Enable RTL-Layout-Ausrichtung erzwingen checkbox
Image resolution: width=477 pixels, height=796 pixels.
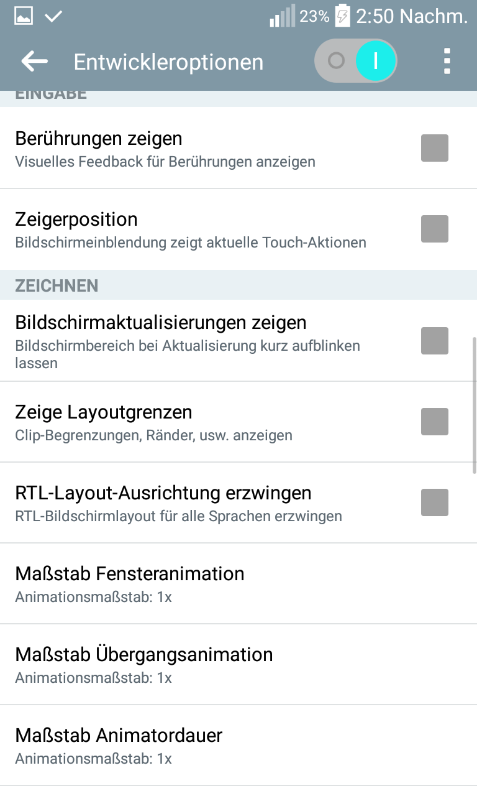tap(434, 502)
